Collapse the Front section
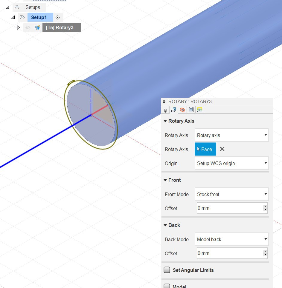 165,180
